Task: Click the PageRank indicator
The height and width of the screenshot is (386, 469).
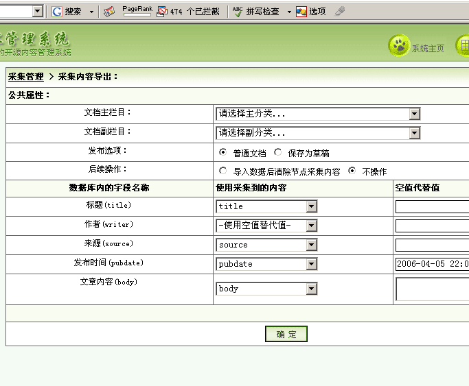Action: click(137, 11)
